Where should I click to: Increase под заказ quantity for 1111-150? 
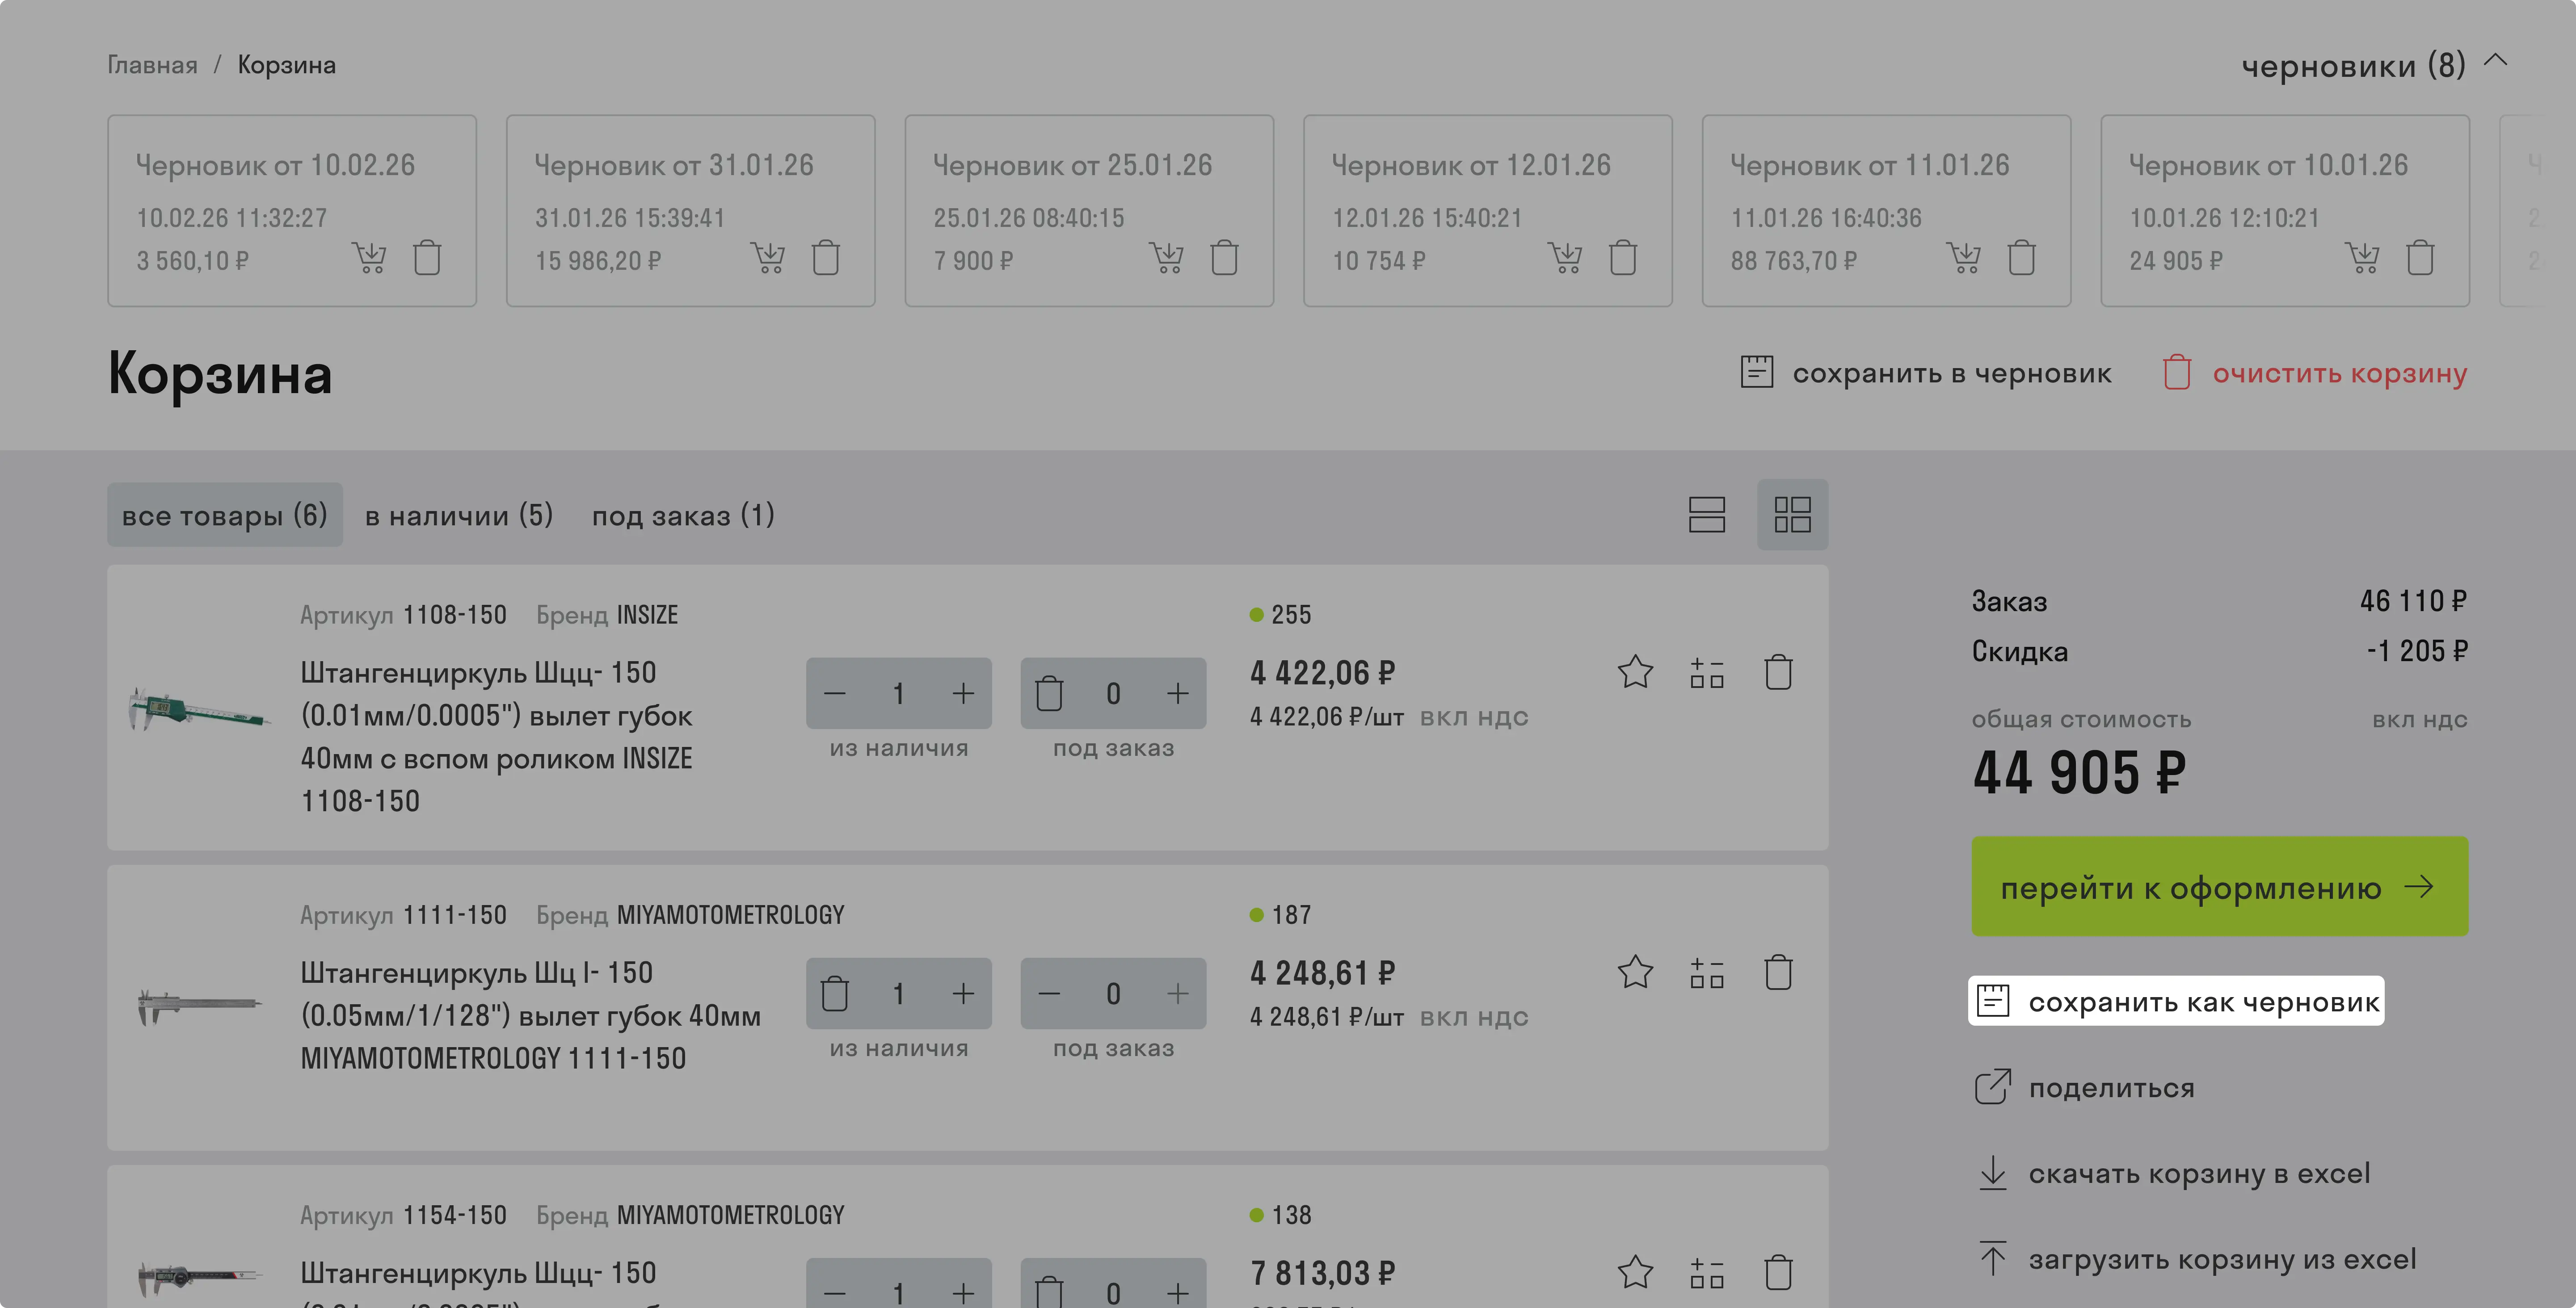1178,993
